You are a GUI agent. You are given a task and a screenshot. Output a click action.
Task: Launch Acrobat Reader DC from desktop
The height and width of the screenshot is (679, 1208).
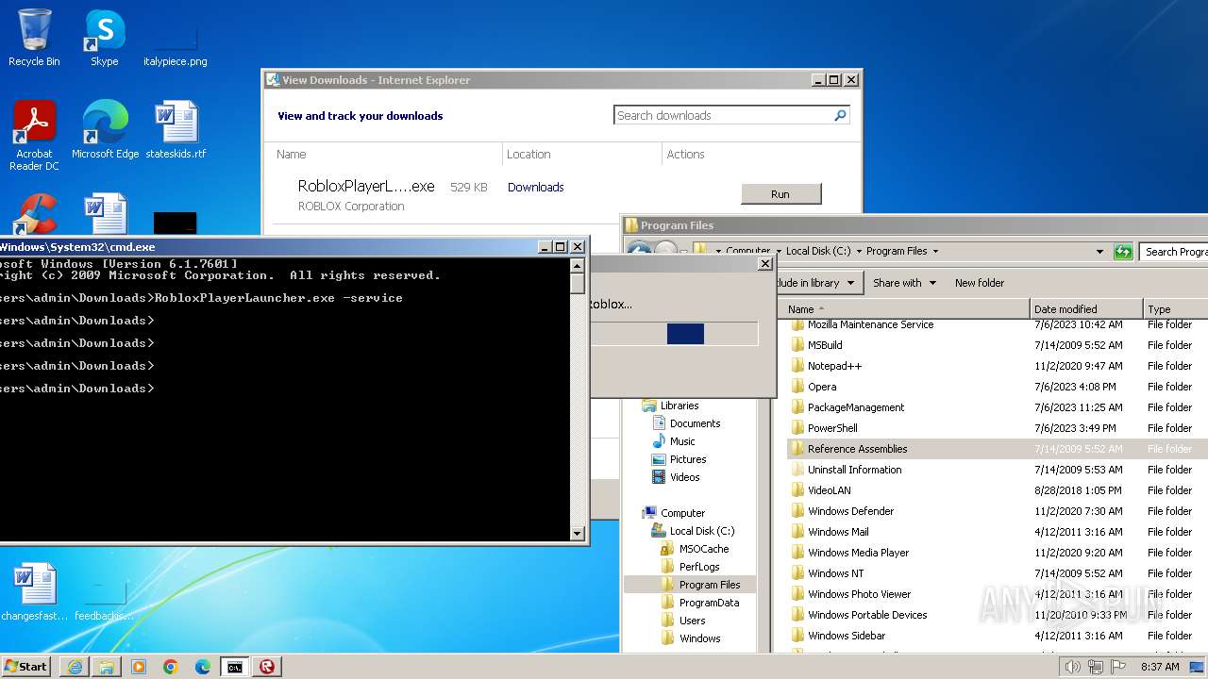tap(34, 135)
